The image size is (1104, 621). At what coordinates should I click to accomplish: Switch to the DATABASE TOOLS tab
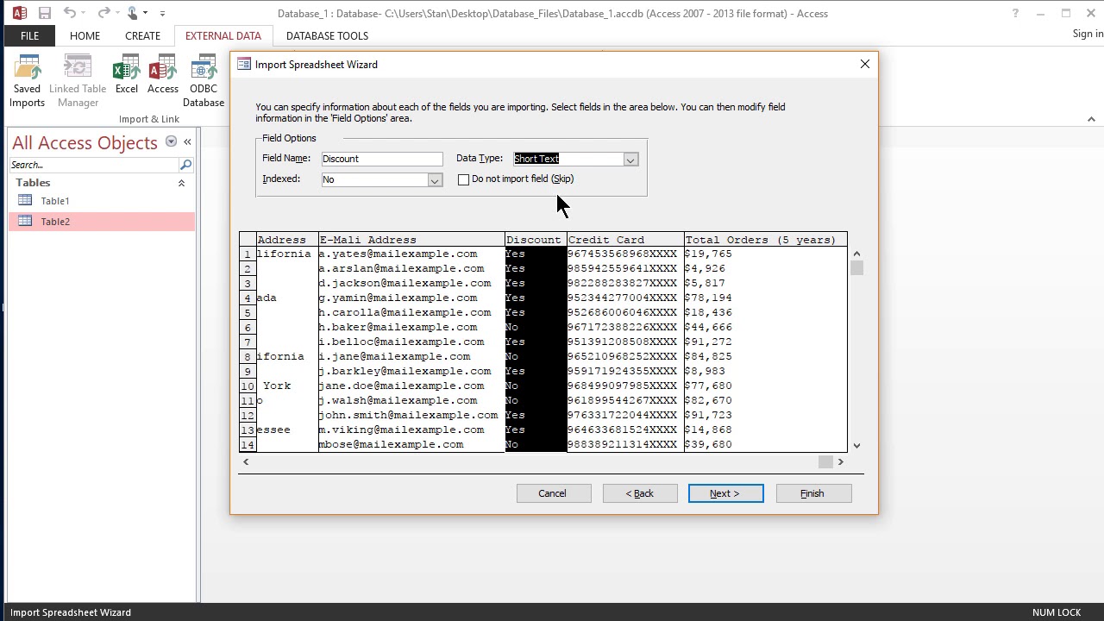[x=327, y=36]
